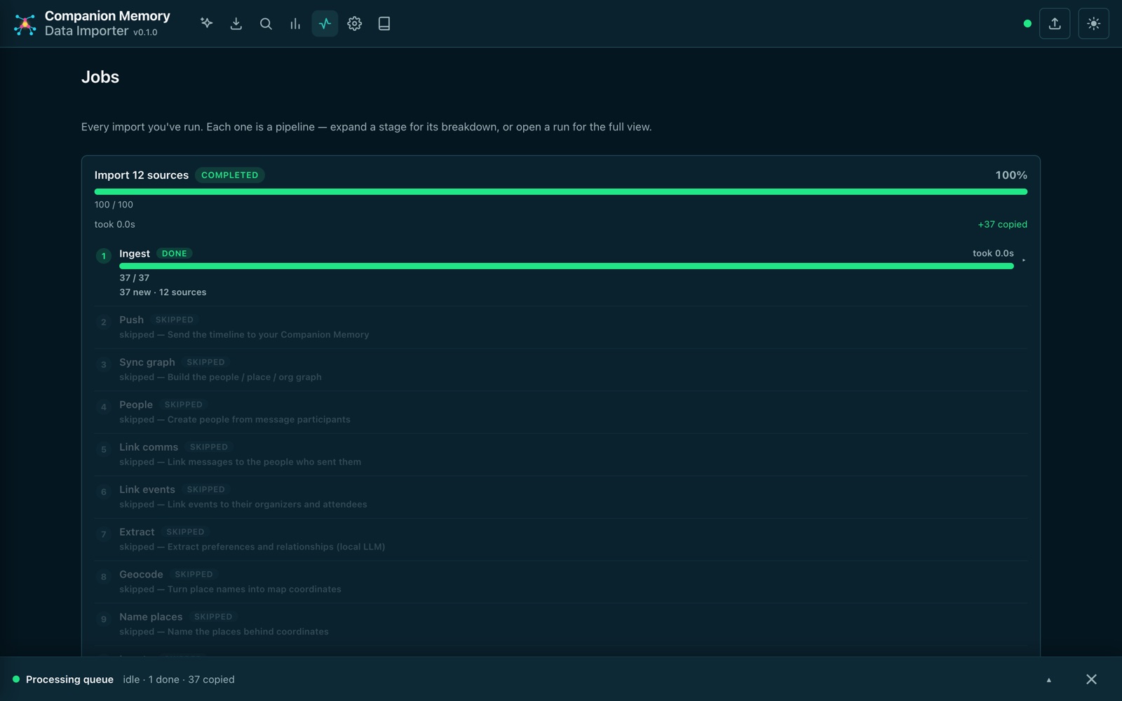Click the SKIPPED badge beside Geocode
This screenshot has width=1122, height=701.
(x=194, y=574)
